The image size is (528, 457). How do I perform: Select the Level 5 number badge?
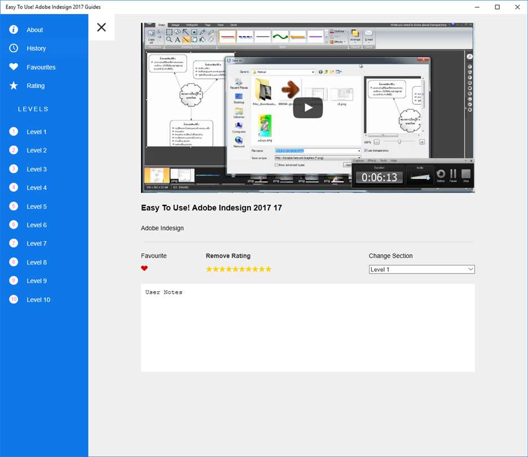[14, 206]
